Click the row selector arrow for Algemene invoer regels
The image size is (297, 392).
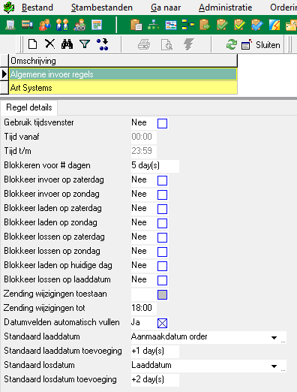[4, 74]
